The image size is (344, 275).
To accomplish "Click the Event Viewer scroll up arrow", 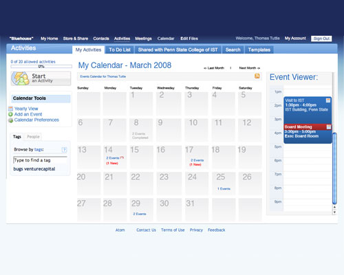I will click(x=334, y=207).
